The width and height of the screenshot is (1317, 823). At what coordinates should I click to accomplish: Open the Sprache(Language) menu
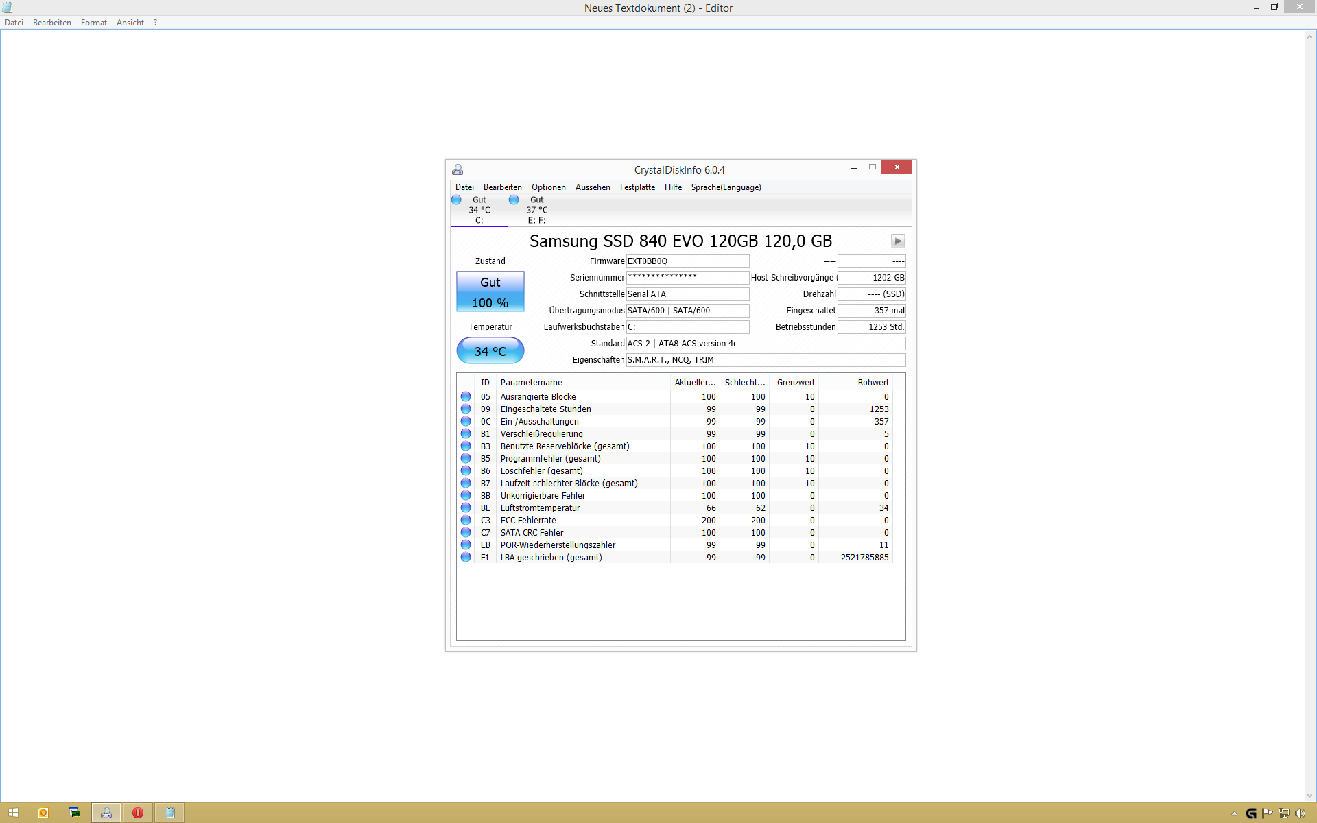tap(726, 187)
